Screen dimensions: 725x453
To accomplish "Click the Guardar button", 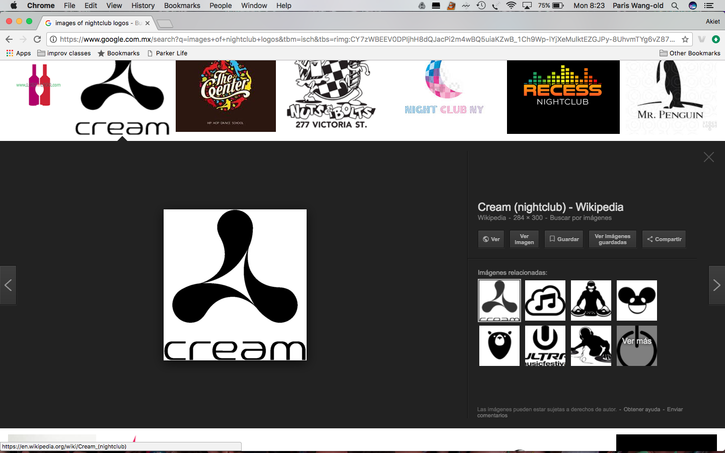I will click(564, 239).
